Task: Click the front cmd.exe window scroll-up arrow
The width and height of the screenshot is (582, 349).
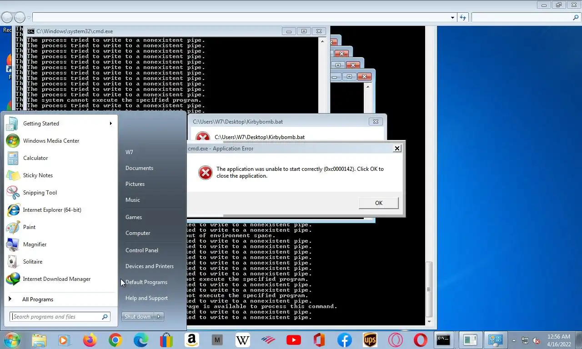Action: click(322, 41)
